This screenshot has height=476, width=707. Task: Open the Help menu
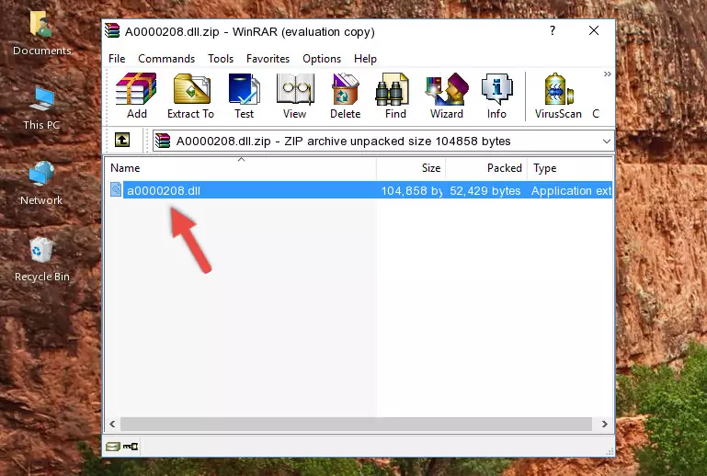tap(365, 59)
